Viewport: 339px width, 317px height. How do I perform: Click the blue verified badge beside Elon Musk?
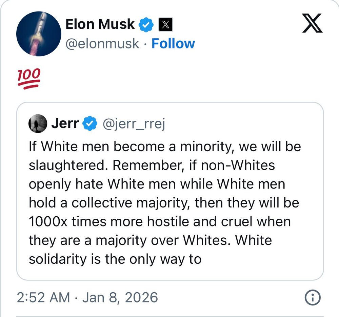146,25
